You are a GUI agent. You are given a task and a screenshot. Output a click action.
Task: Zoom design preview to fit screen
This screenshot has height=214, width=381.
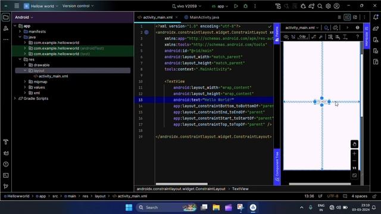click(x=354, y=175)
